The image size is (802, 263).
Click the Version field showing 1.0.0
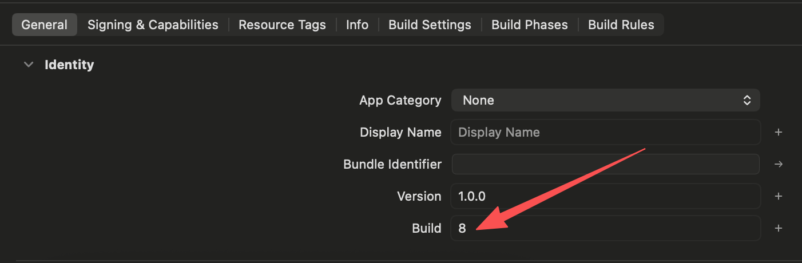(606, 196)
